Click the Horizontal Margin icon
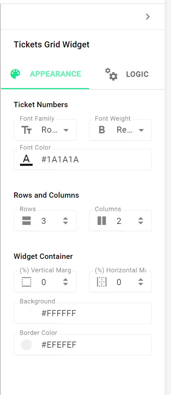 pyautogui.click(x=102, y=282)
